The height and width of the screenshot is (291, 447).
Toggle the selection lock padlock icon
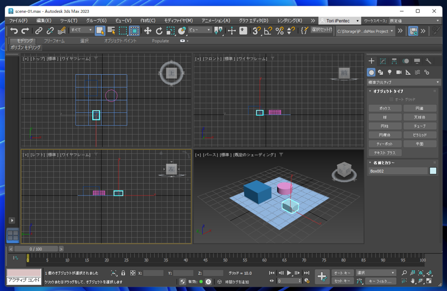pos(123,273)
